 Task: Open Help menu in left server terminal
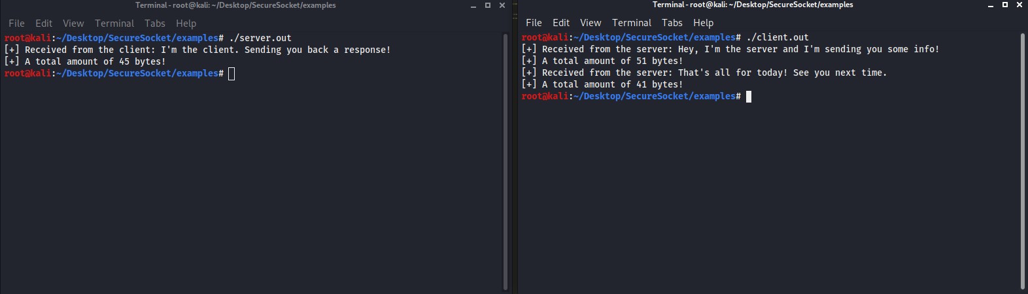point(186,24)
